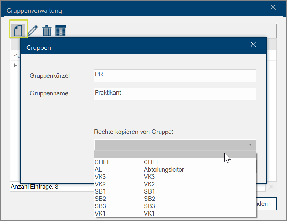Select SB3 in the dropdown list
Image resolution: width=288 pixels, height=221 pixels.
tap(175, 206)
